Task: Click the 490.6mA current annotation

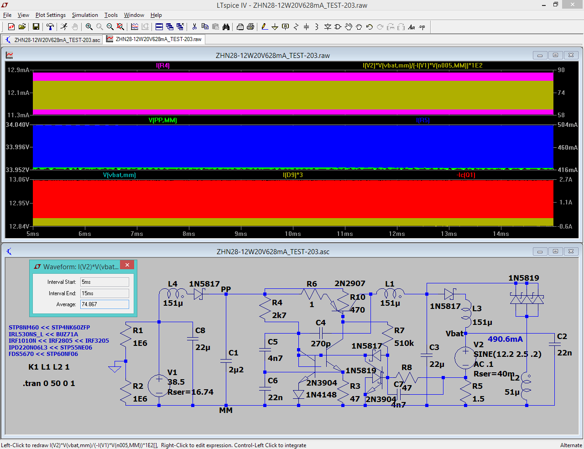Action: [x=505, y=339]
